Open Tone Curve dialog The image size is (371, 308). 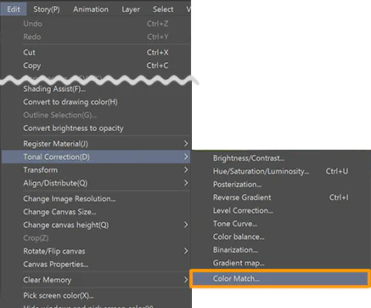[281, 224]
